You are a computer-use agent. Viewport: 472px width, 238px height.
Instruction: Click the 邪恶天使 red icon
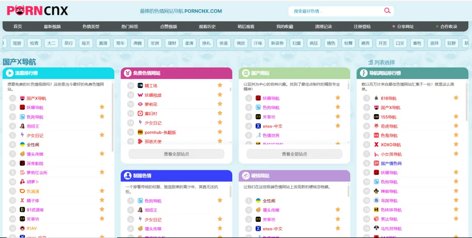[140, 141]
